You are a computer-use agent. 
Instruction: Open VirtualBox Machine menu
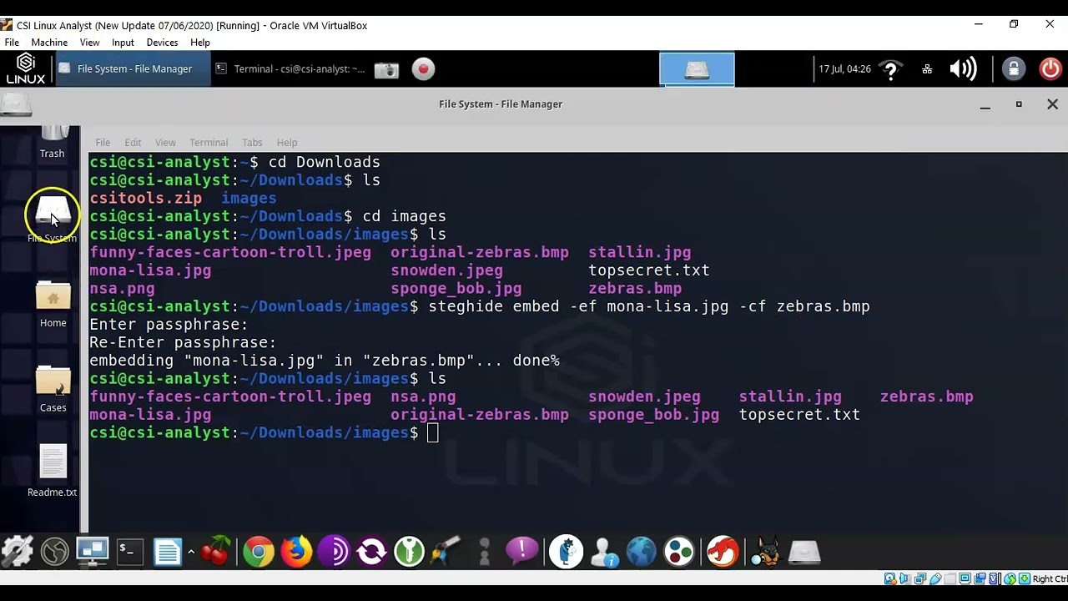(x=49, y=43)
